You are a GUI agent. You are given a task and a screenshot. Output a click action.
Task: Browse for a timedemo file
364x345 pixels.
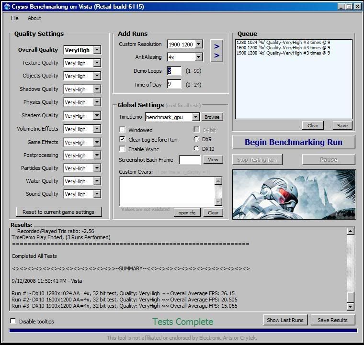coord(212,117)
